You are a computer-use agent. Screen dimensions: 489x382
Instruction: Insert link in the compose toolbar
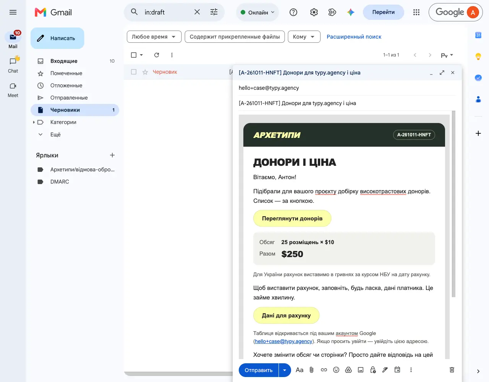coord(324,370)
